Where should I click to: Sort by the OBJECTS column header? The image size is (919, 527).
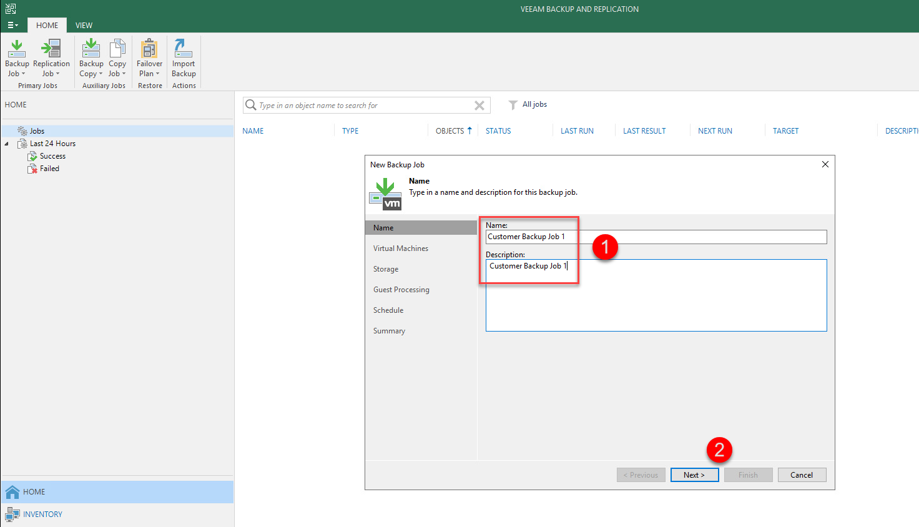[450, 131]
